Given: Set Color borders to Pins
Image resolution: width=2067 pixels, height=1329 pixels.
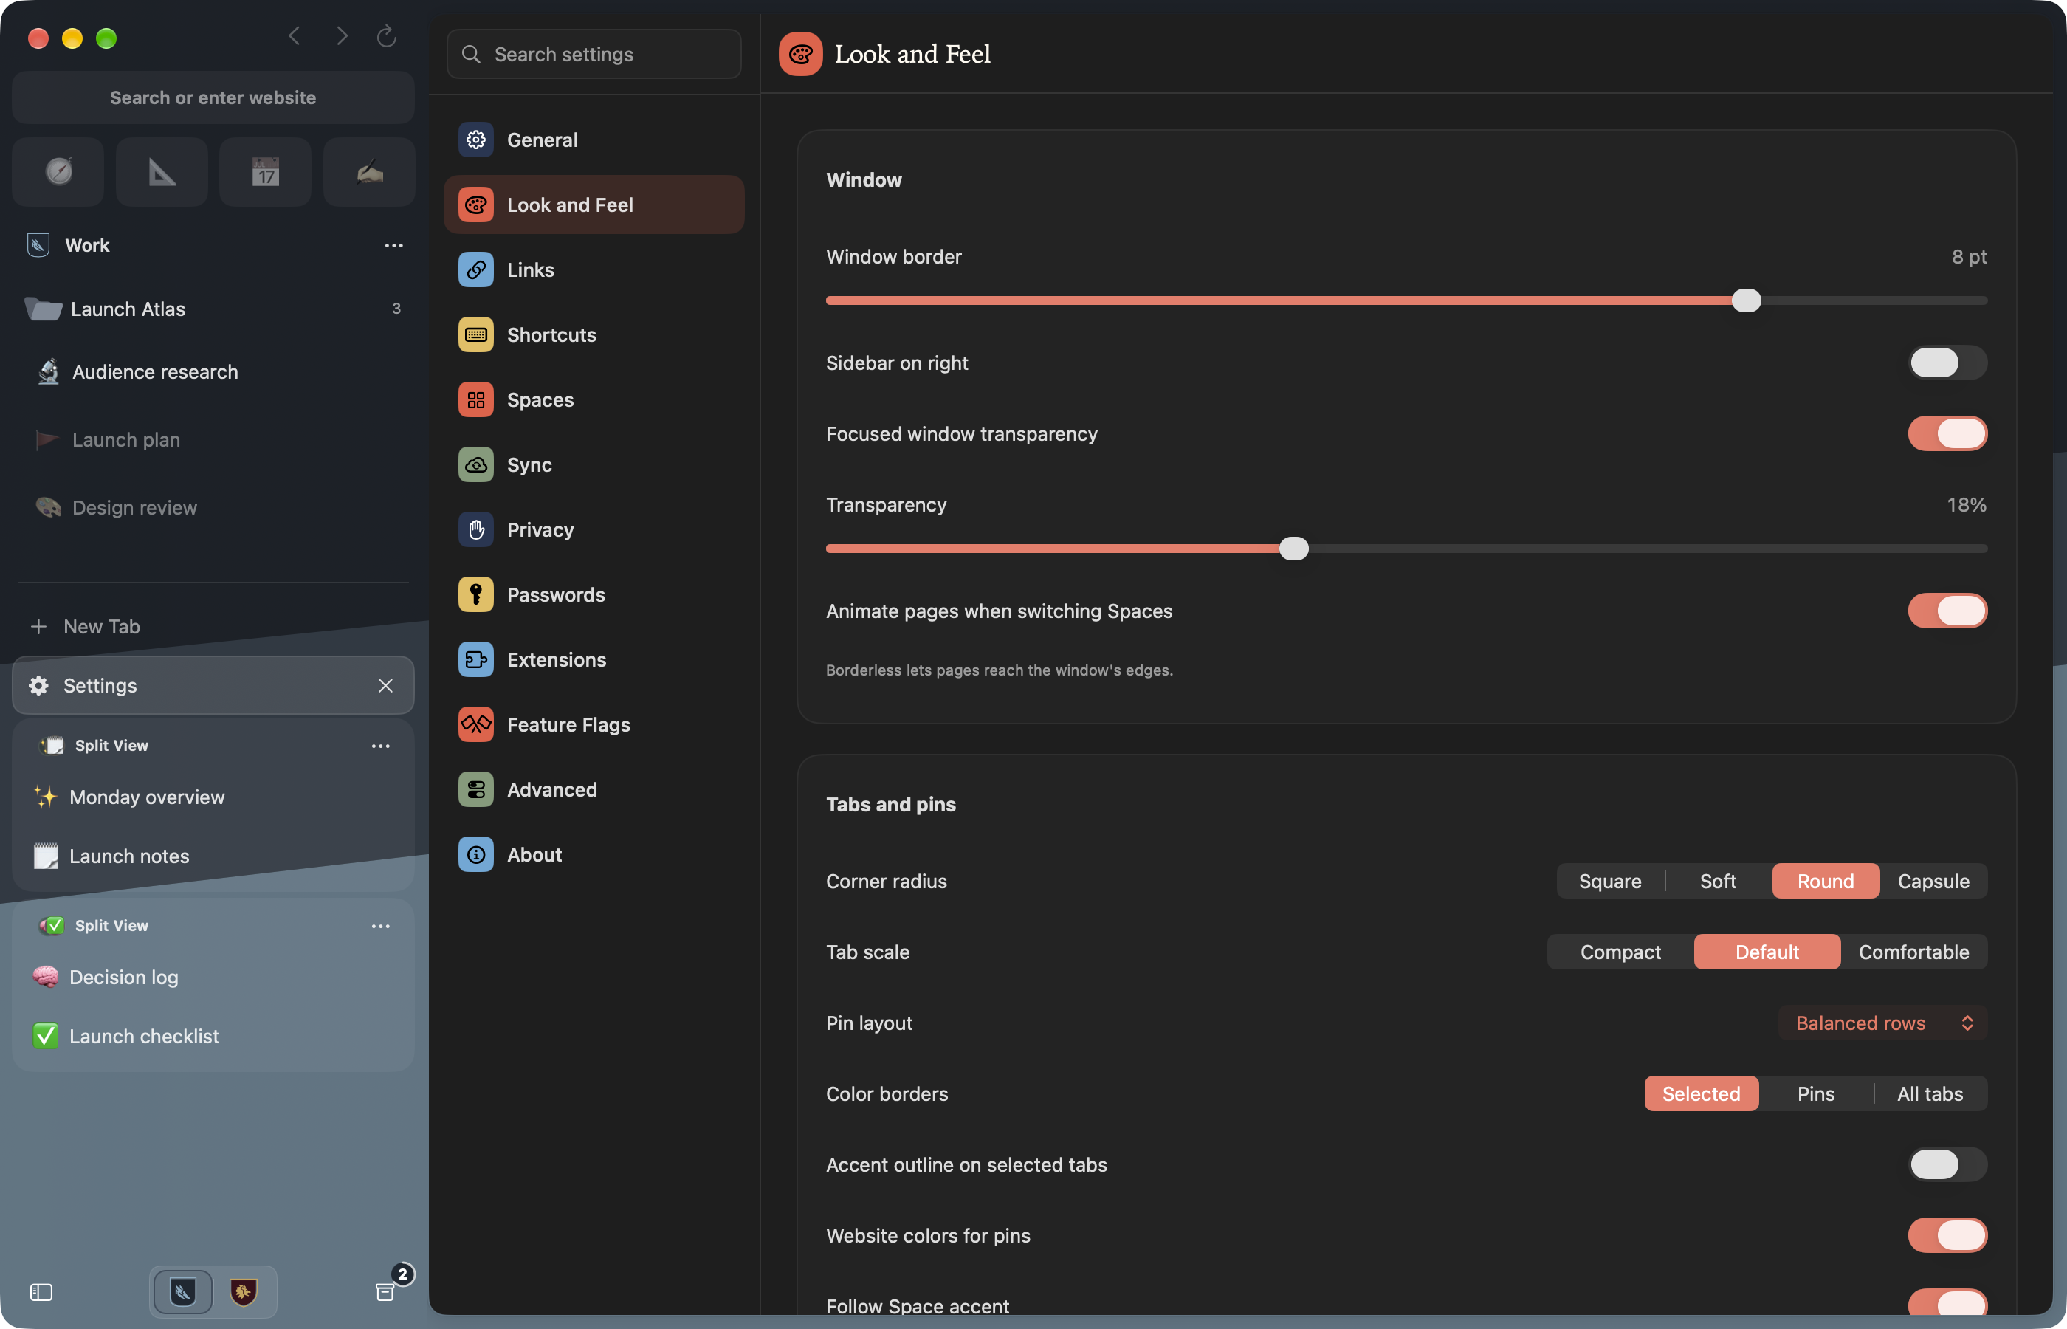Looking at the screenshot, I should coord(1816,1093).
